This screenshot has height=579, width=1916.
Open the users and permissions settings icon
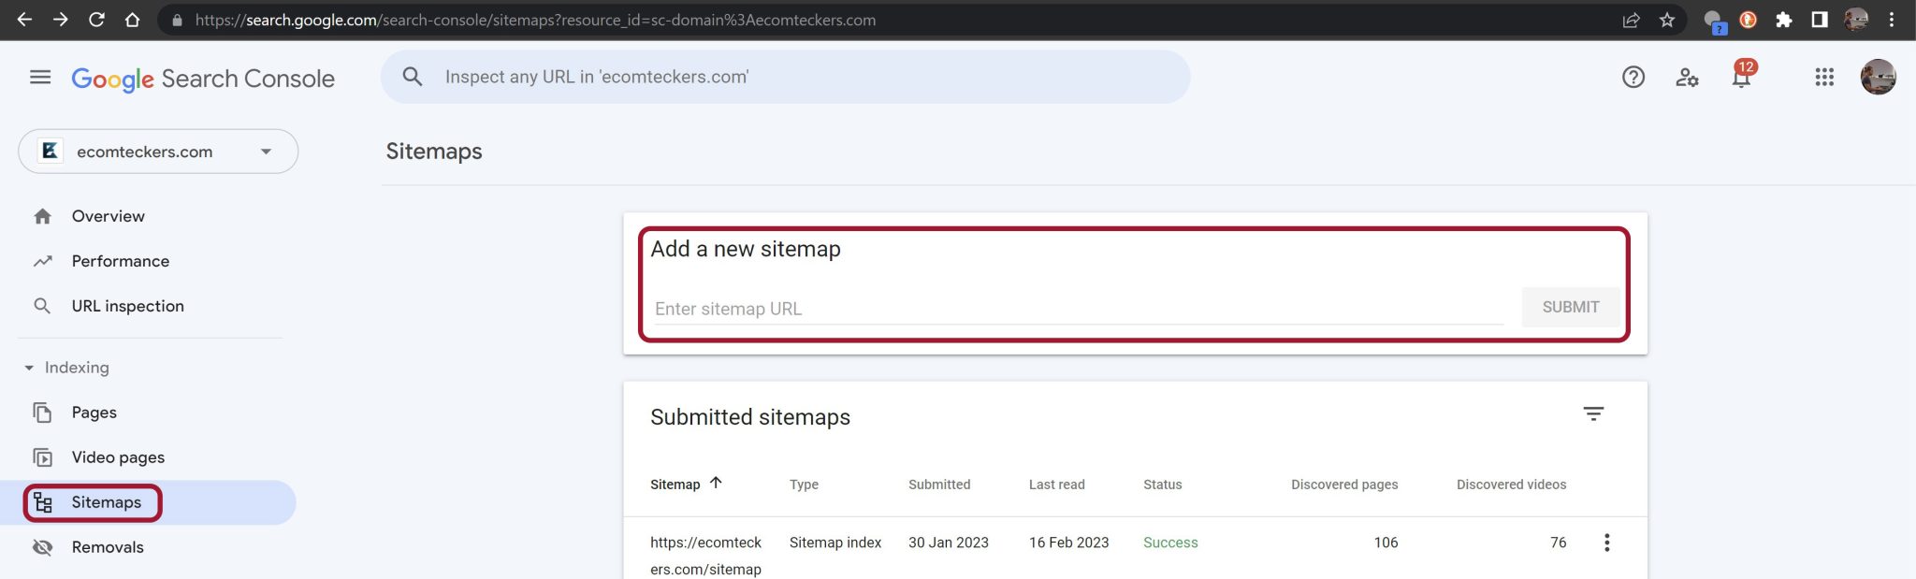1687,78
